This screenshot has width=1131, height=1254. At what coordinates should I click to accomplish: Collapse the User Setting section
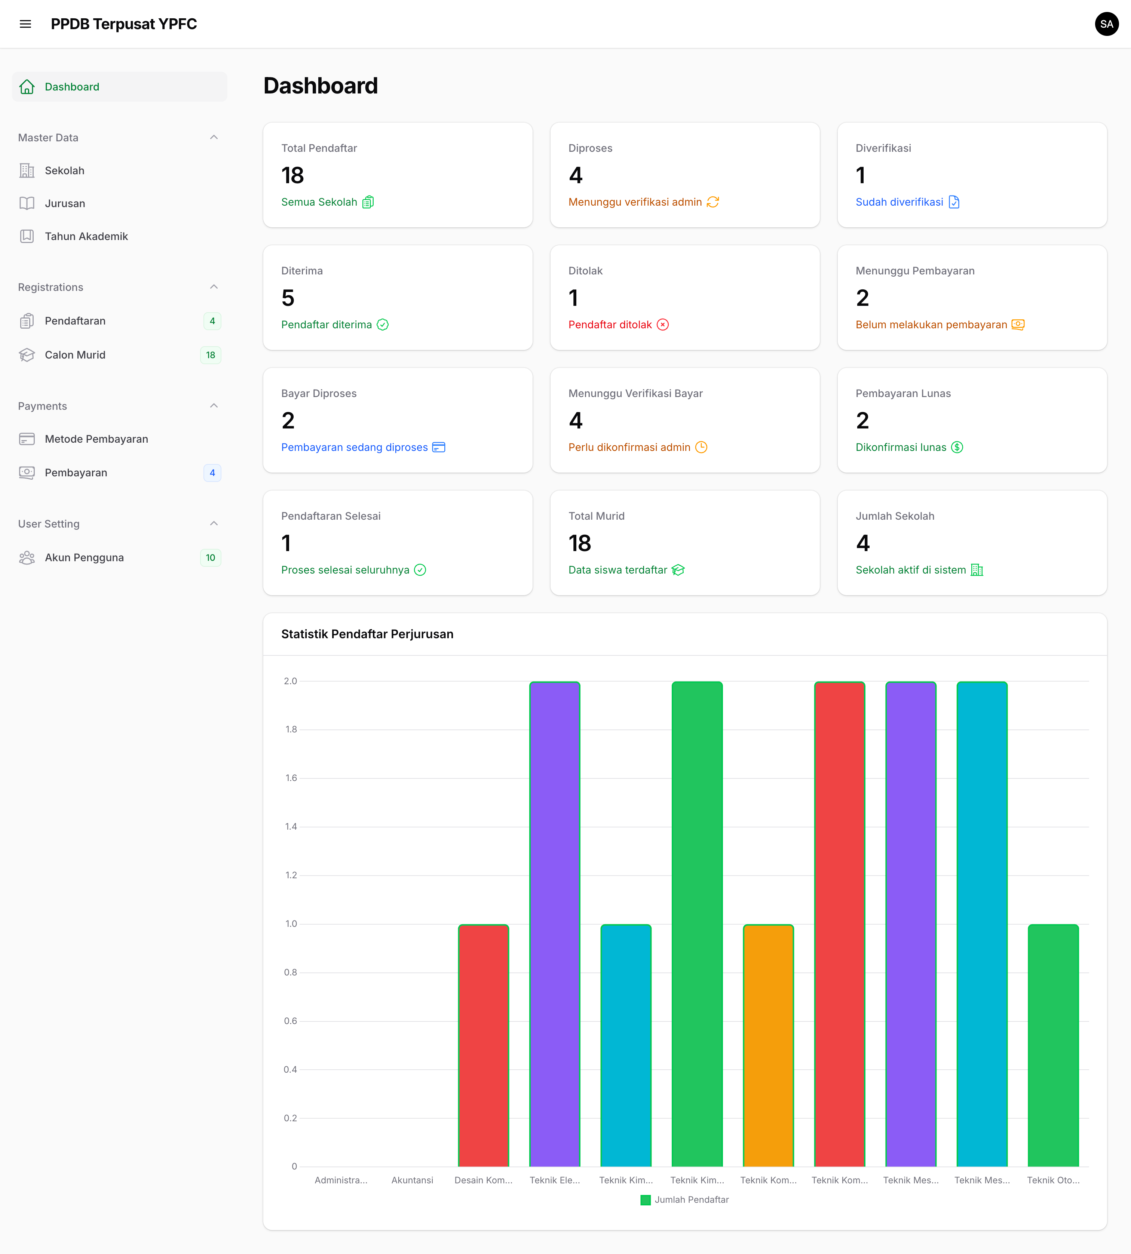214,523
